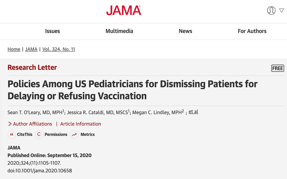287x179 pixels.
Task: Click the JAMA breadcrumb link
Action: (x=31, y=49)
